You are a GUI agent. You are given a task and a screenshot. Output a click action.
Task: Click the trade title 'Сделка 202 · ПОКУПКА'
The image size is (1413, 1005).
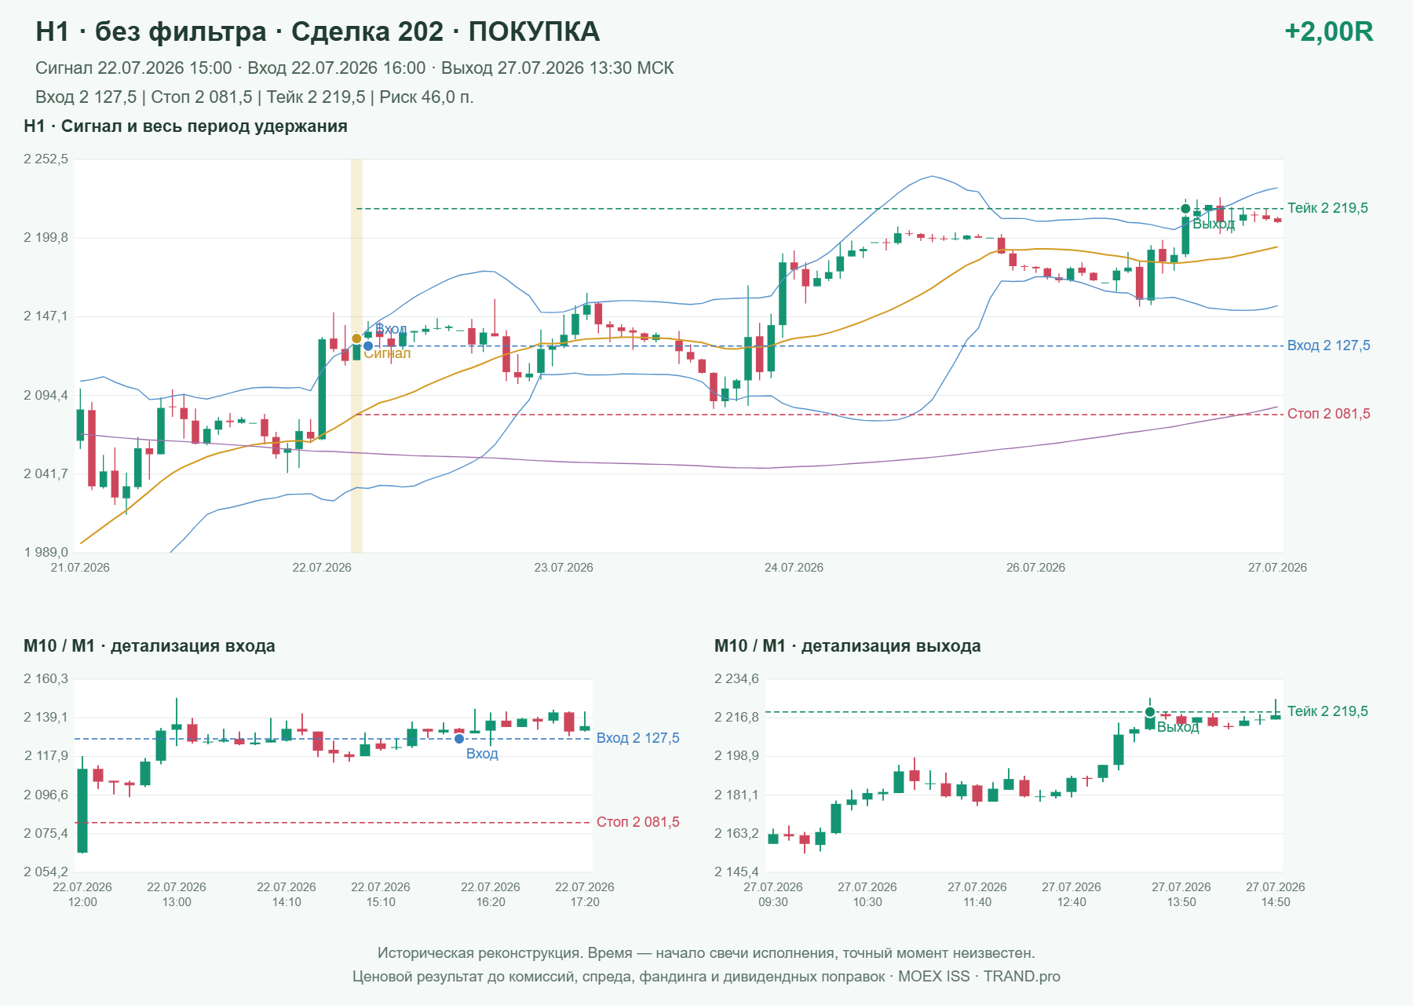point(445,31)
